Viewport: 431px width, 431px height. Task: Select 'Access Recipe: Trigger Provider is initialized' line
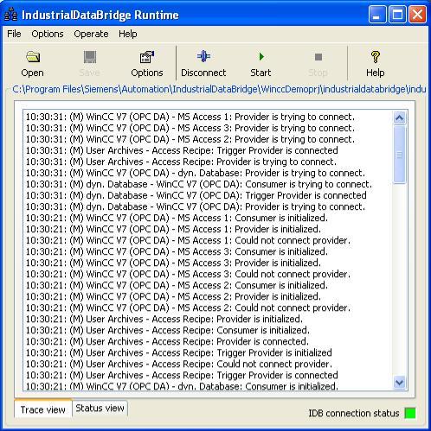pyautogui.click(x=179, y=352)
